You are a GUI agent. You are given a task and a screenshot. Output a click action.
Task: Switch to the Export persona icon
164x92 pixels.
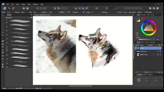click(x=13, y=8)
